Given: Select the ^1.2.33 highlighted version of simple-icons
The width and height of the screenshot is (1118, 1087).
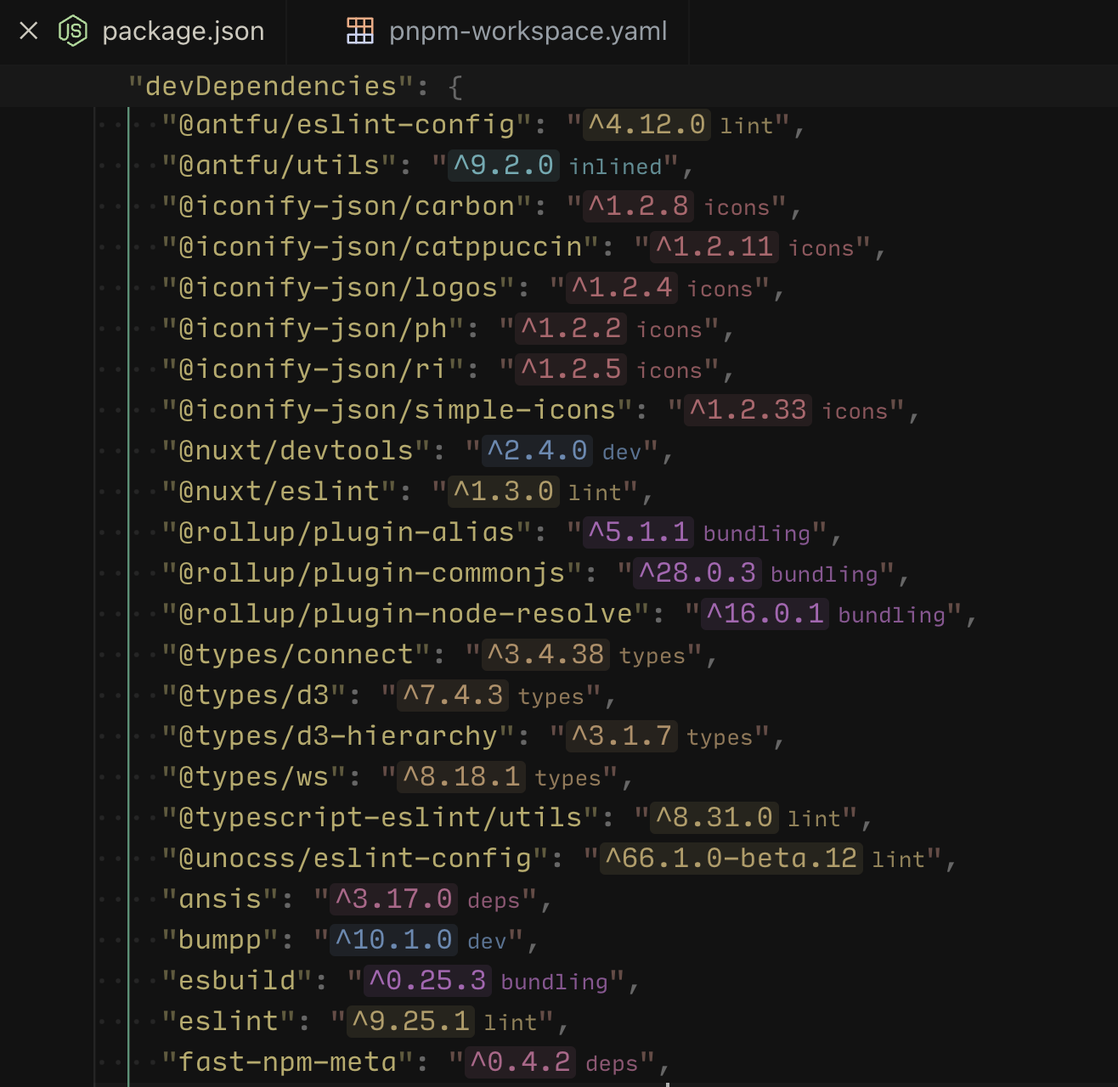Looking at the screenshot, I should tap(746, 410).
